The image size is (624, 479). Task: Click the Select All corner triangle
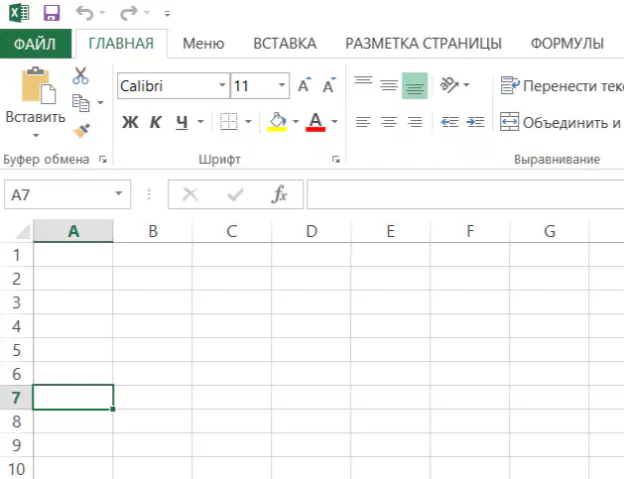coord(22,231)
